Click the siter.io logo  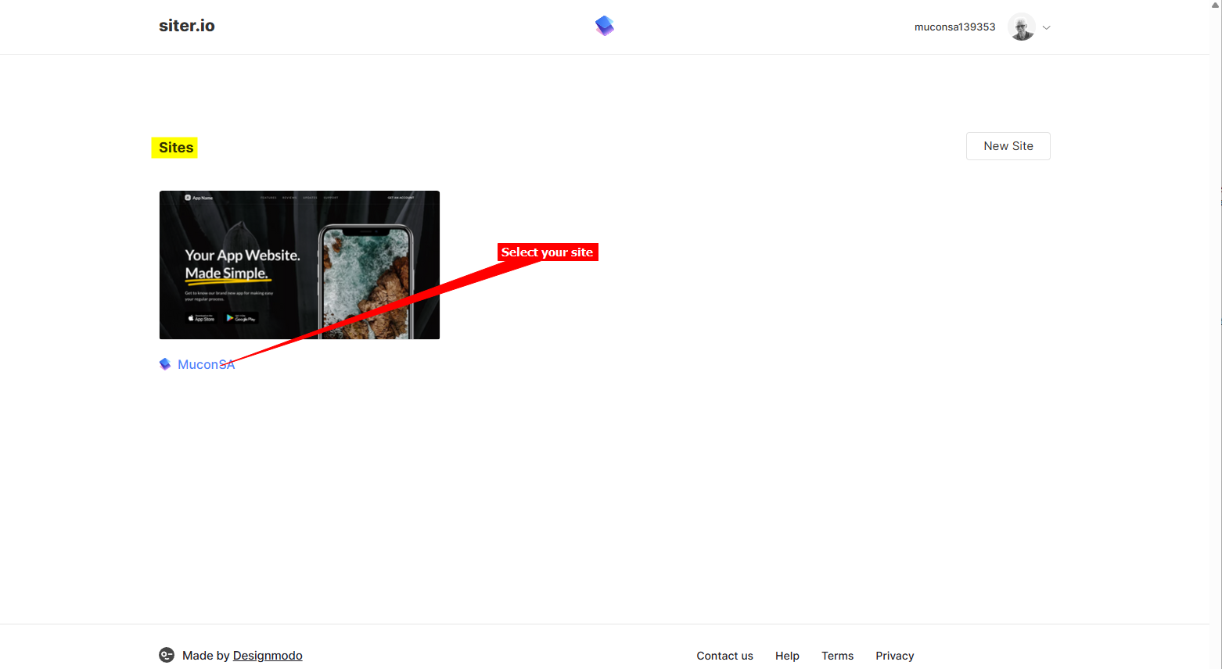click(x=186, y=25)
